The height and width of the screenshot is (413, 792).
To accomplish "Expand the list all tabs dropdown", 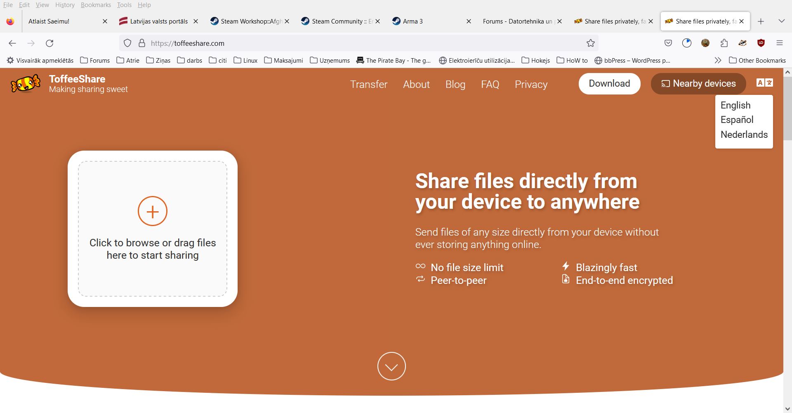I will [x=781, y=21].
